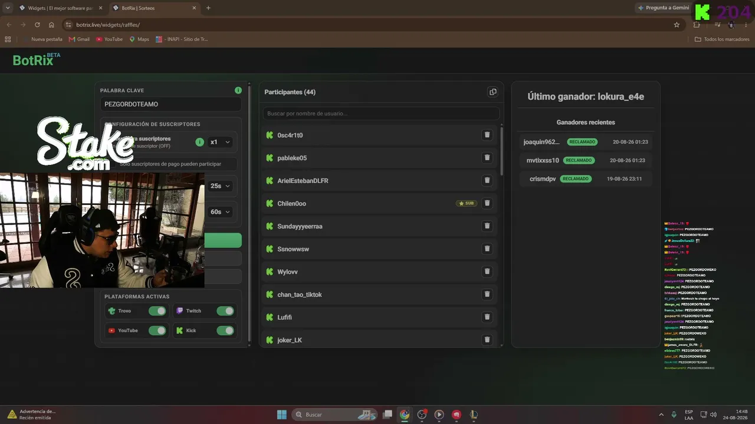Click the Windows taskbar Buscar search box
The height and width of the screenshot is (424, 755).
(334, 415)
